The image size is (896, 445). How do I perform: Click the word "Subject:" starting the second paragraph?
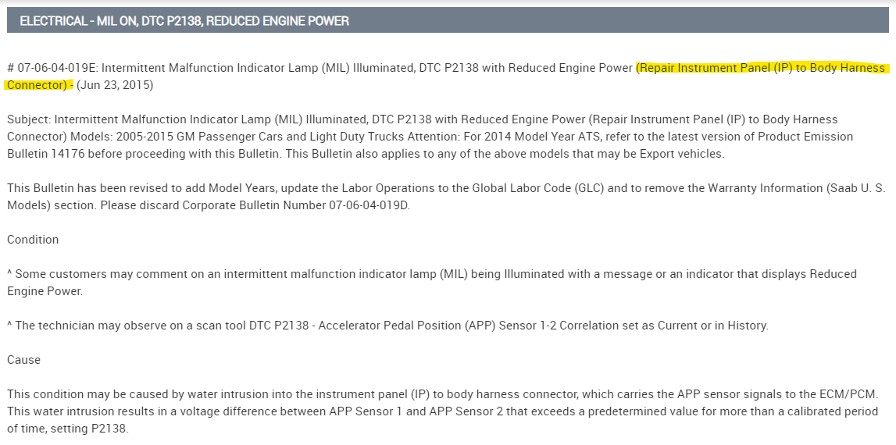pos(30,119)
